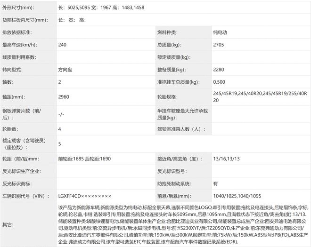Select the 轮胎数 label
Screen dimensions: 311x247
pos(10,129)
